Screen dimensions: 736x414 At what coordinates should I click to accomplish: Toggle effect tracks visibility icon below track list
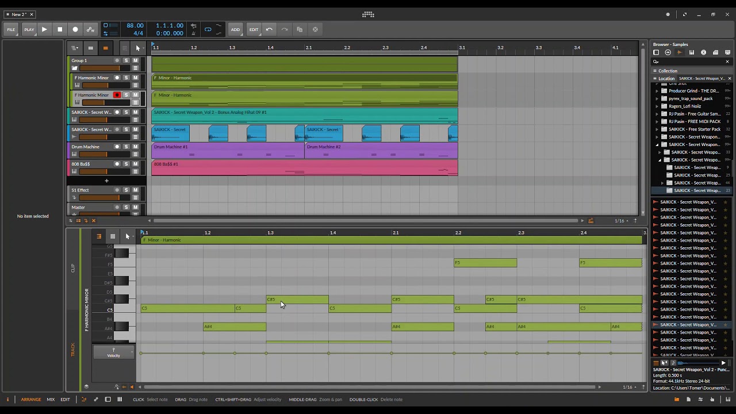pos(86,221)
